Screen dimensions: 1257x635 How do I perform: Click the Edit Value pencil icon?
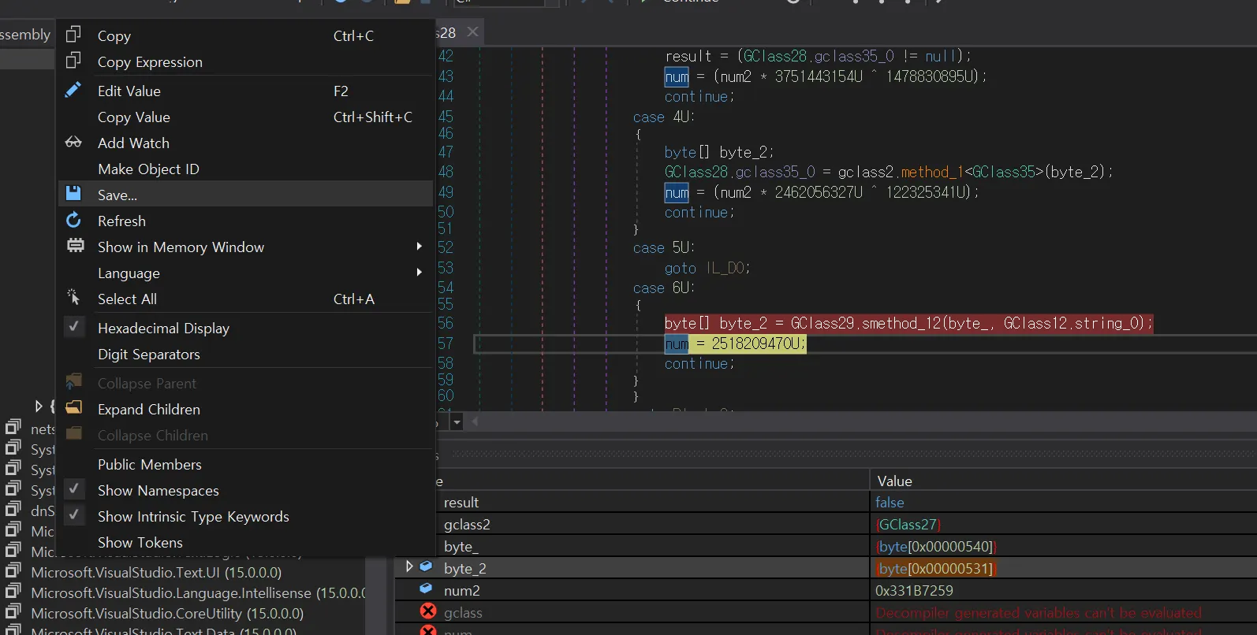point(73,90)
